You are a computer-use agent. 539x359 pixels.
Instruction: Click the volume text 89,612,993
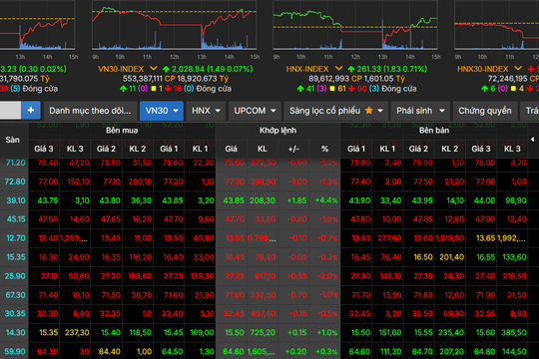(329, 79)
